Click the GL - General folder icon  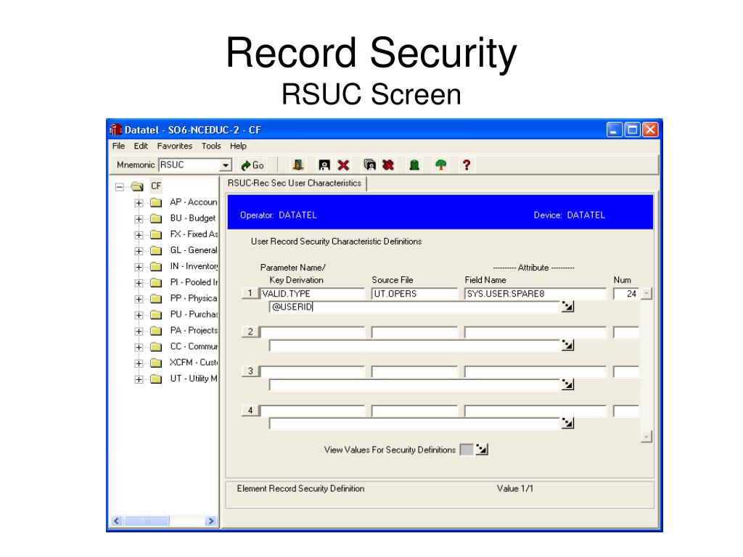[x=156, y=250]
